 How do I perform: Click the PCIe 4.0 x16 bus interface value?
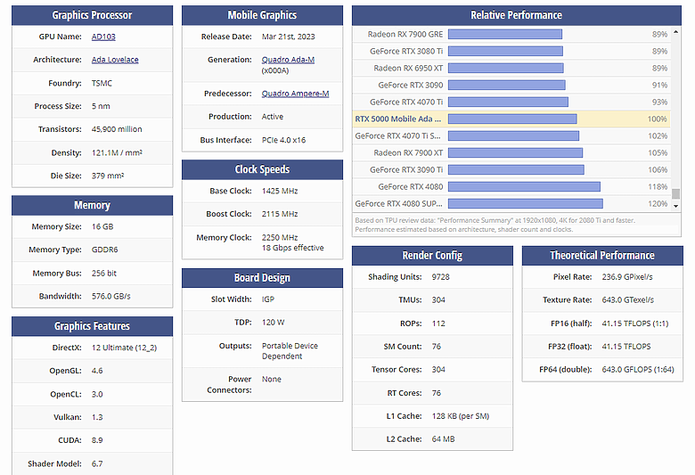(x=283, y=140)
